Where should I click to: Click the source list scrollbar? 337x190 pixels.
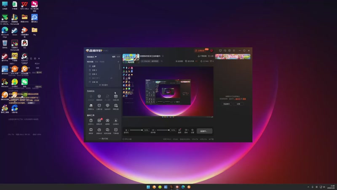pyautogui.click(x=120, y=67)
